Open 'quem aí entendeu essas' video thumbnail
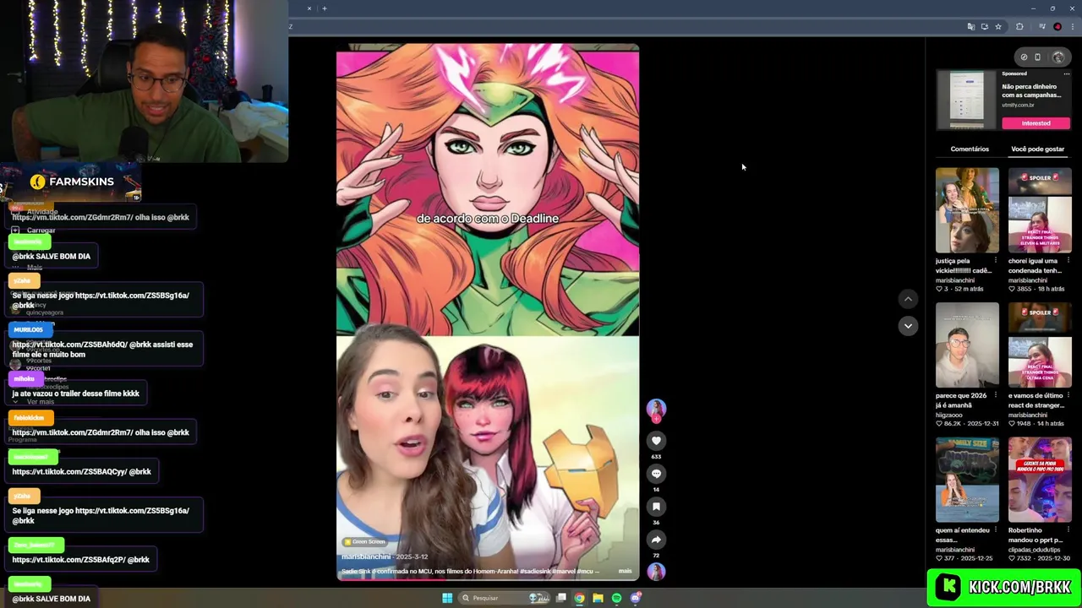Screen dimensions: 1082x608 coord(967,480)
